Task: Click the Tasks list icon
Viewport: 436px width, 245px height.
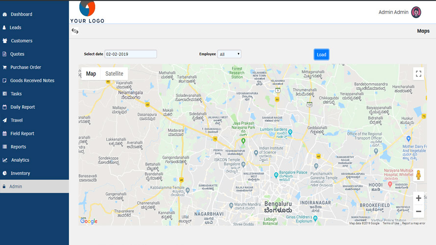Action: coord(5,94)
